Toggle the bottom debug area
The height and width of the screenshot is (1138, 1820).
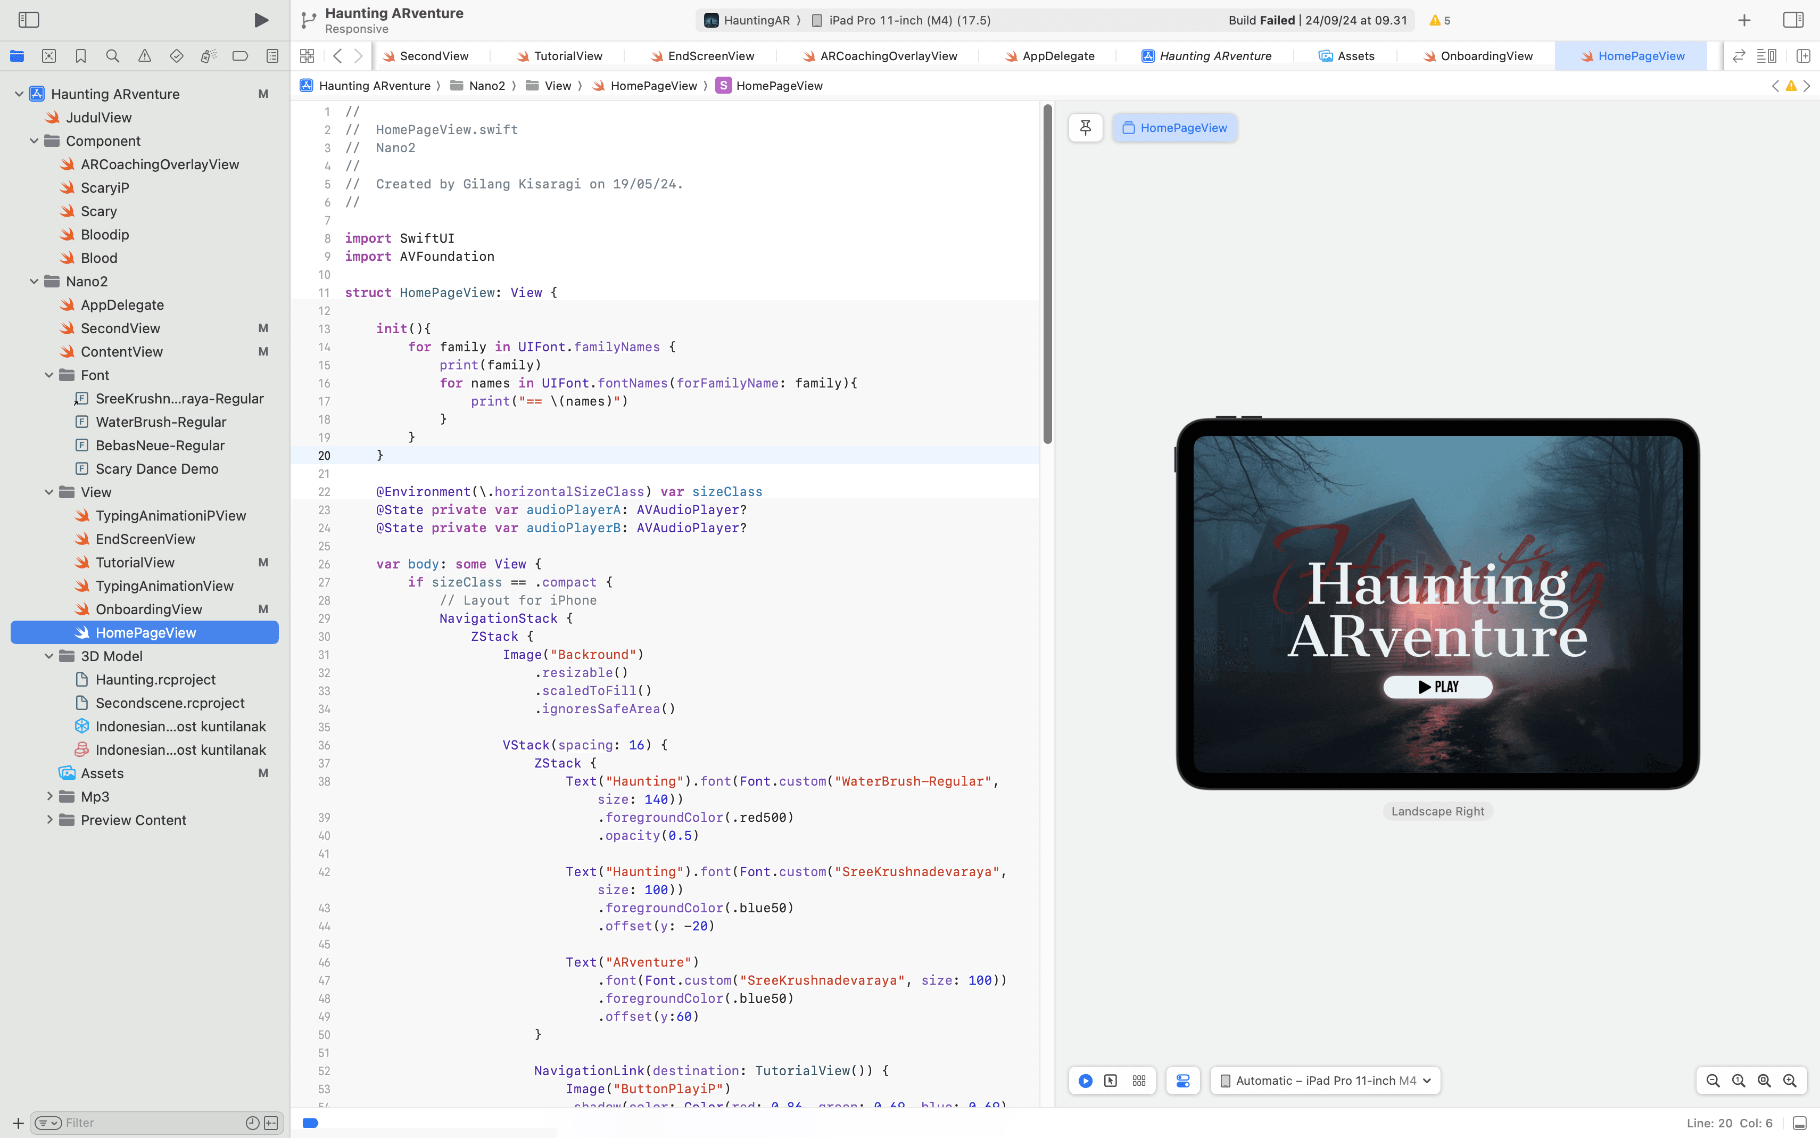click(1800, 1123)
